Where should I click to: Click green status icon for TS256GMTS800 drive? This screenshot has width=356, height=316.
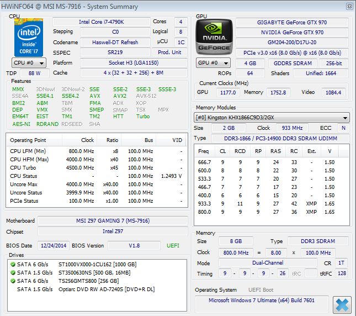13,281
